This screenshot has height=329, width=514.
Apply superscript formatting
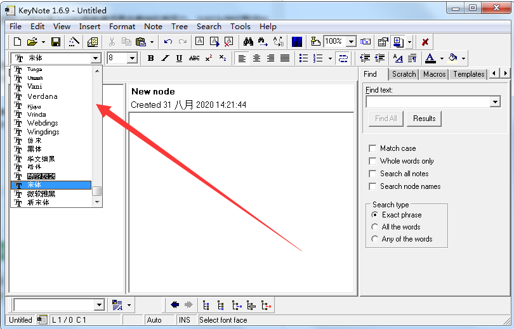(x=209, y=58)
